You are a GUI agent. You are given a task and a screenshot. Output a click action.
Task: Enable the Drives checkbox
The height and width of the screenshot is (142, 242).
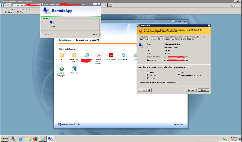pos(148,72)
